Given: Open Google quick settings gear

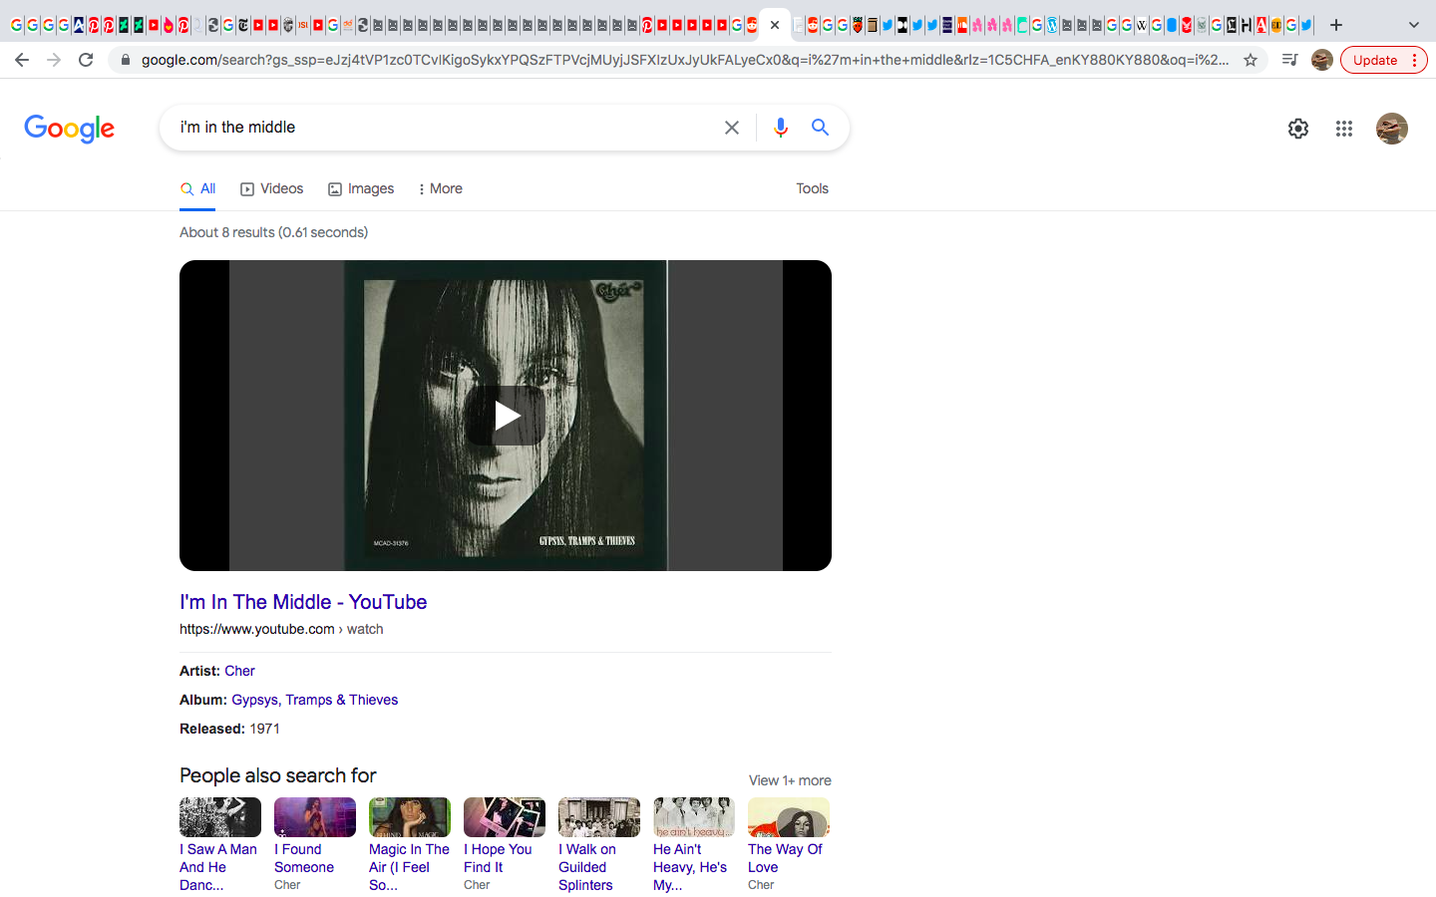Looking at the screenshot, I should tap(1297, 129).
